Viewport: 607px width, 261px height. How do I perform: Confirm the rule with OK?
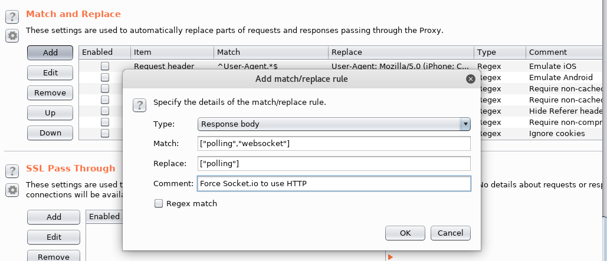click(x=405, y=233)
